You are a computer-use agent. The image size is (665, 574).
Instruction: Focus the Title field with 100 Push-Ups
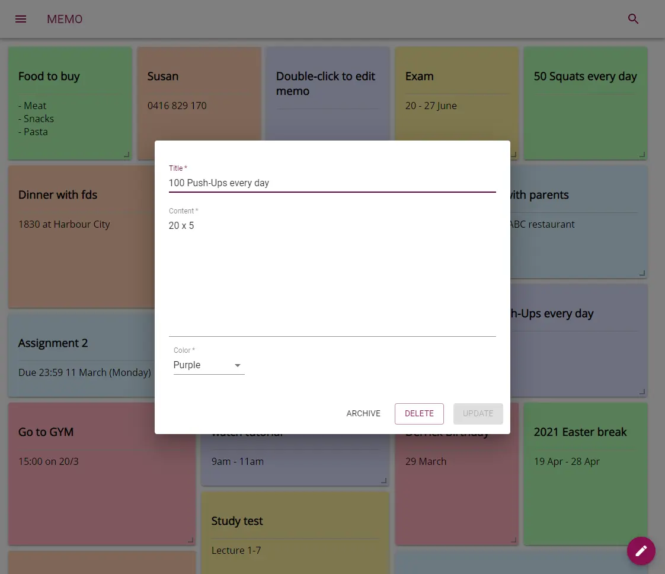coord(332,183)
